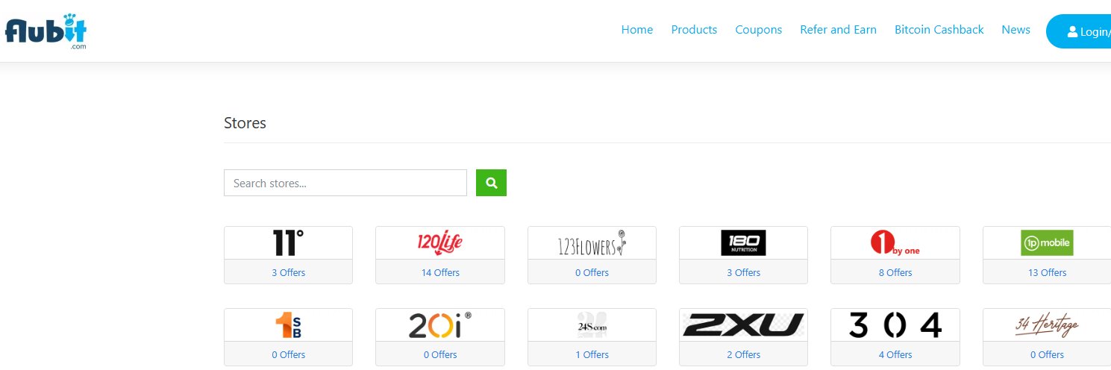
Task: Click the Flubit.com logo
Action: point(46,31)
